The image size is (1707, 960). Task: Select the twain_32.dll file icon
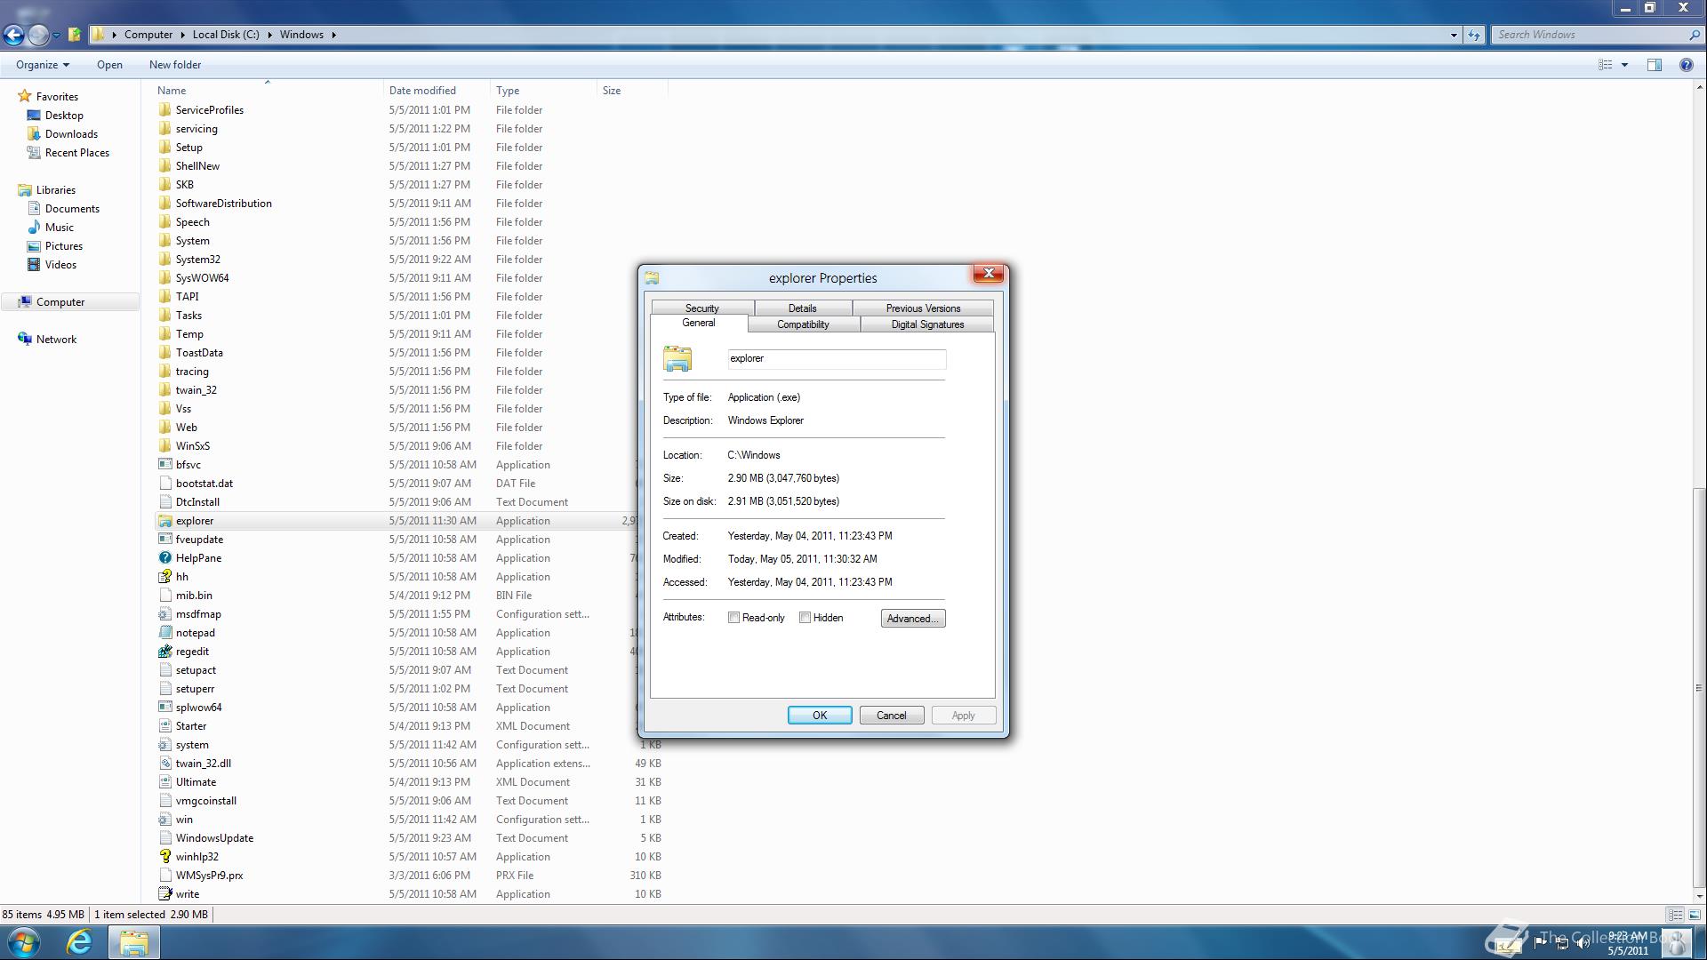point(164,764)
